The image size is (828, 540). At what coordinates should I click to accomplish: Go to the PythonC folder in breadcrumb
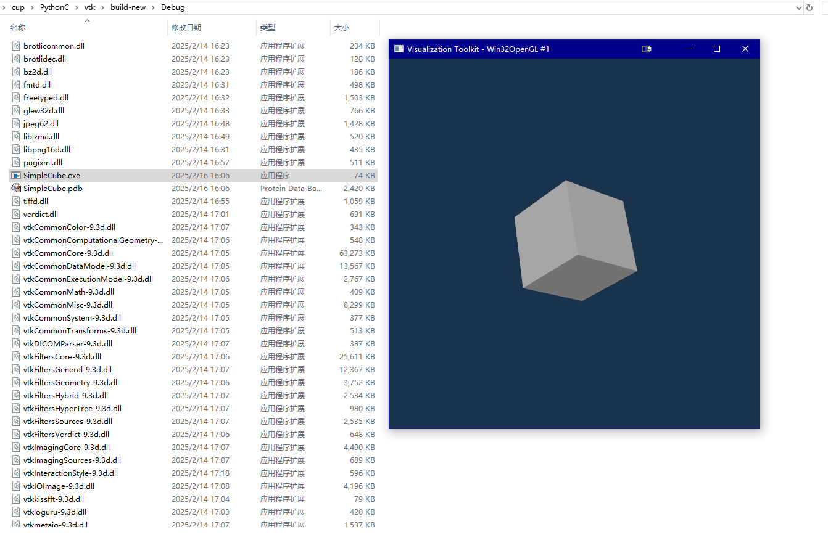(x=54, y=7)
